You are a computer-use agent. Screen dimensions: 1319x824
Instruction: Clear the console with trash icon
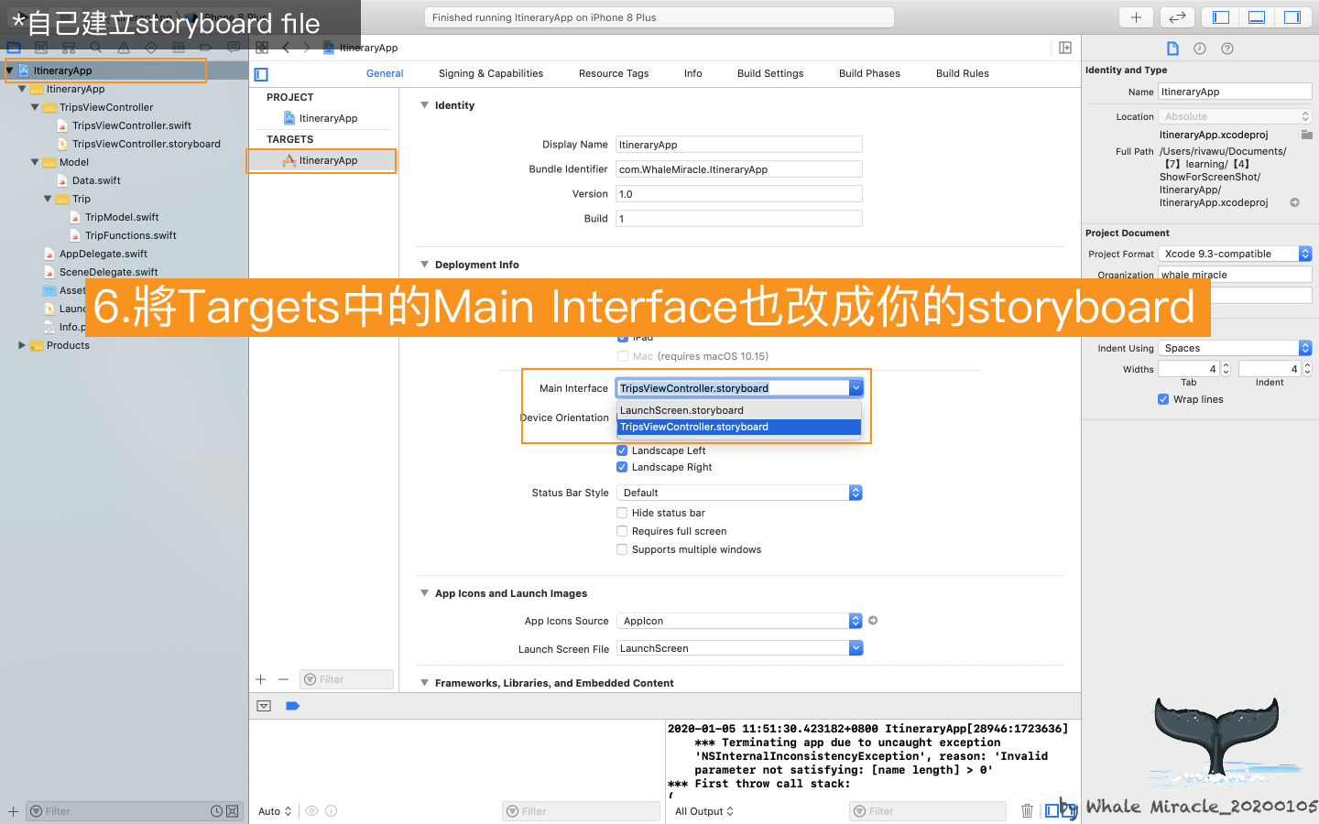click(x=1027, y=811)
